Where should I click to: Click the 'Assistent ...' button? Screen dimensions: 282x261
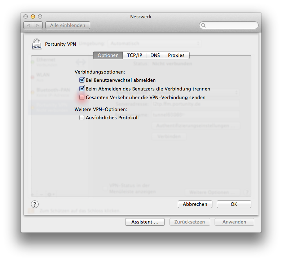click(x=145, y=222)
